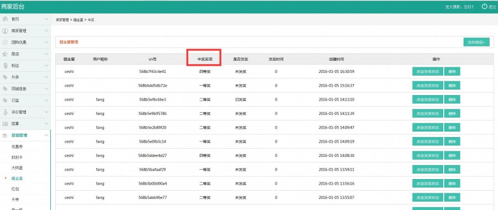Change award status for sn 568b5b00d90a4
This screenshot has height=210, width=498.
point(428,183)
